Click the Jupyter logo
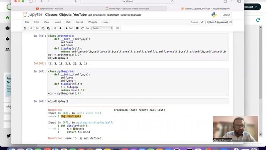This screenshot has height=150, width=266. [x=32, y=15]
